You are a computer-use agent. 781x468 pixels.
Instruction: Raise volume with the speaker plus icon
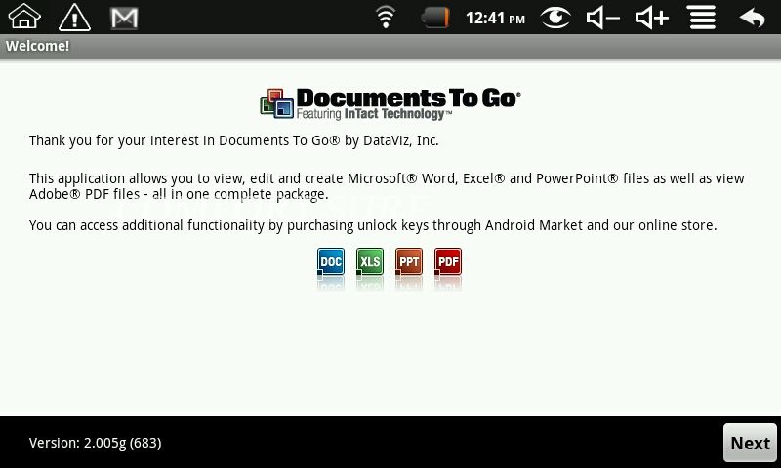pos(651,17)
